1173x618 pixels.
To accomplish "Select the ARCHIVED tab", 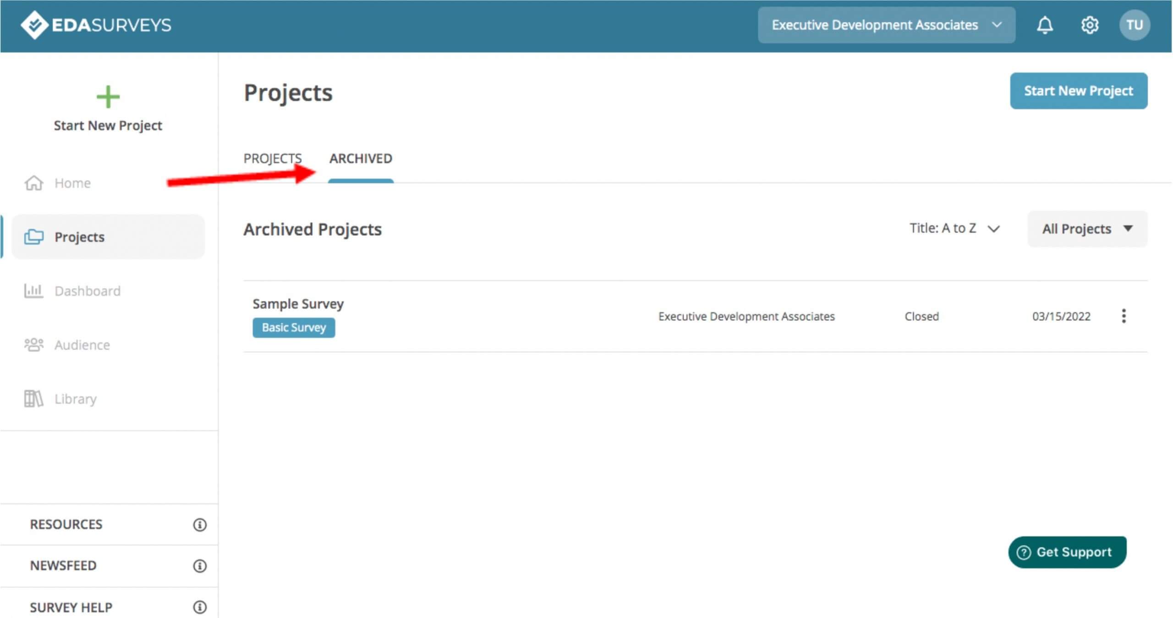I will tap(361, 159).
